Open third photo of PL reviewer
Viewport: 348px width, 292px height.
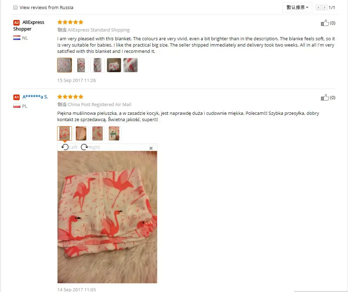point(98,133)
